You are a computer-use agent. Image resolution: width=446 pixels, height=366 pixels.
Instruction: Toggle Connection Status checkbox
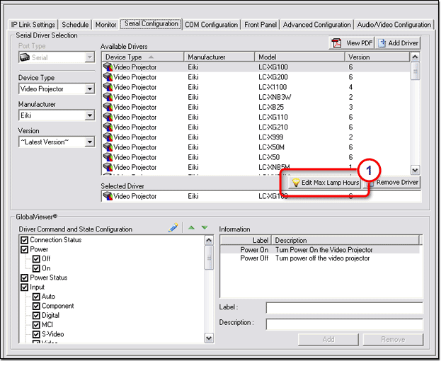[25, 240]
